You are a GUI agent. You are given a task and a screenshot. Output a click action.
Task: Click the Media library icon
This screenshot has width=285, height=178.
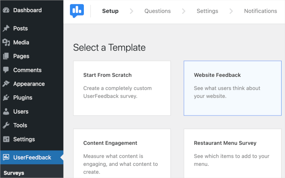tap(6, 42)
